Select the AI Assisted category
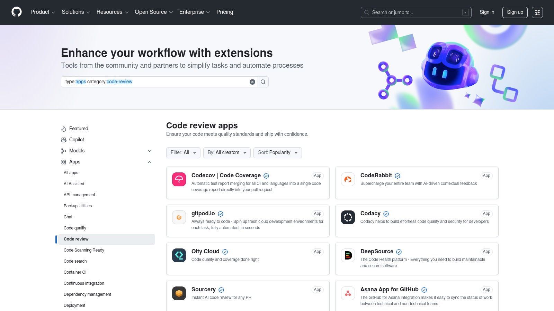The height and width of the screenshot is (311, 554). pyautogui.click(x=107, y=184)
